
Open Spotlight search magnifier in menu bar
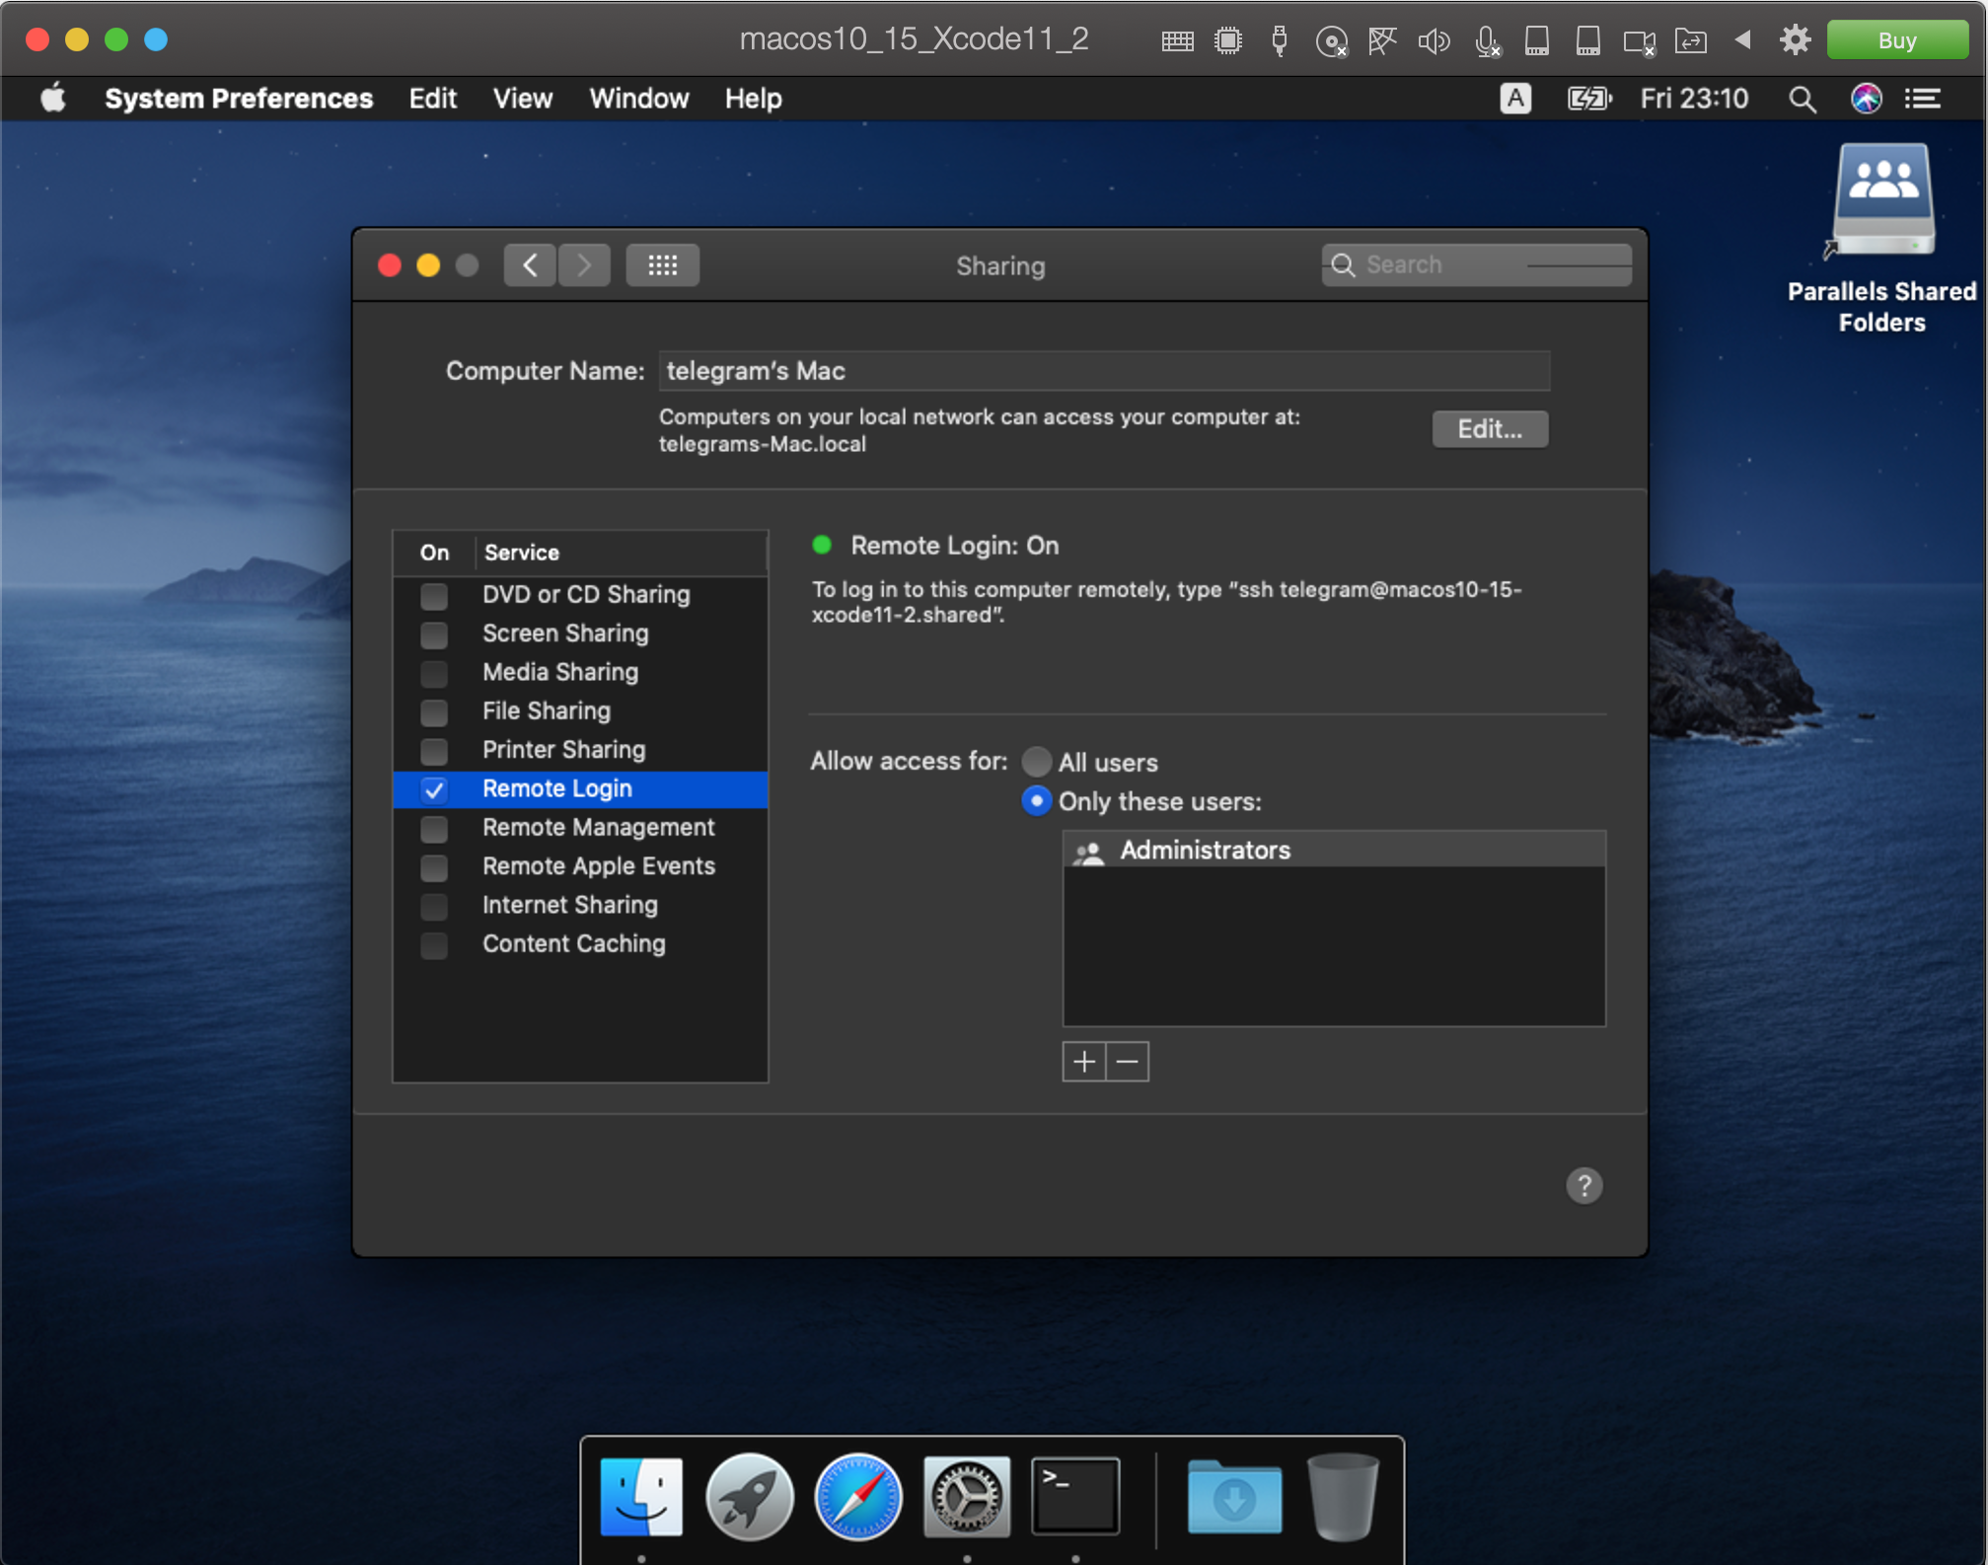1802,99
